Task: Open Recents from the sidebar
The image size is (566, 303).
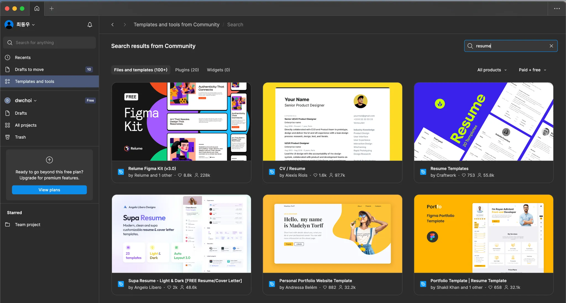Action: point(23,57)
